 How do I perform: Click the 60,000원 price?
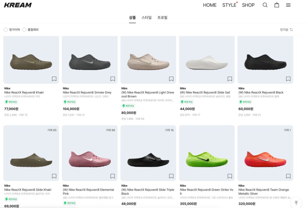pos(246,109)
